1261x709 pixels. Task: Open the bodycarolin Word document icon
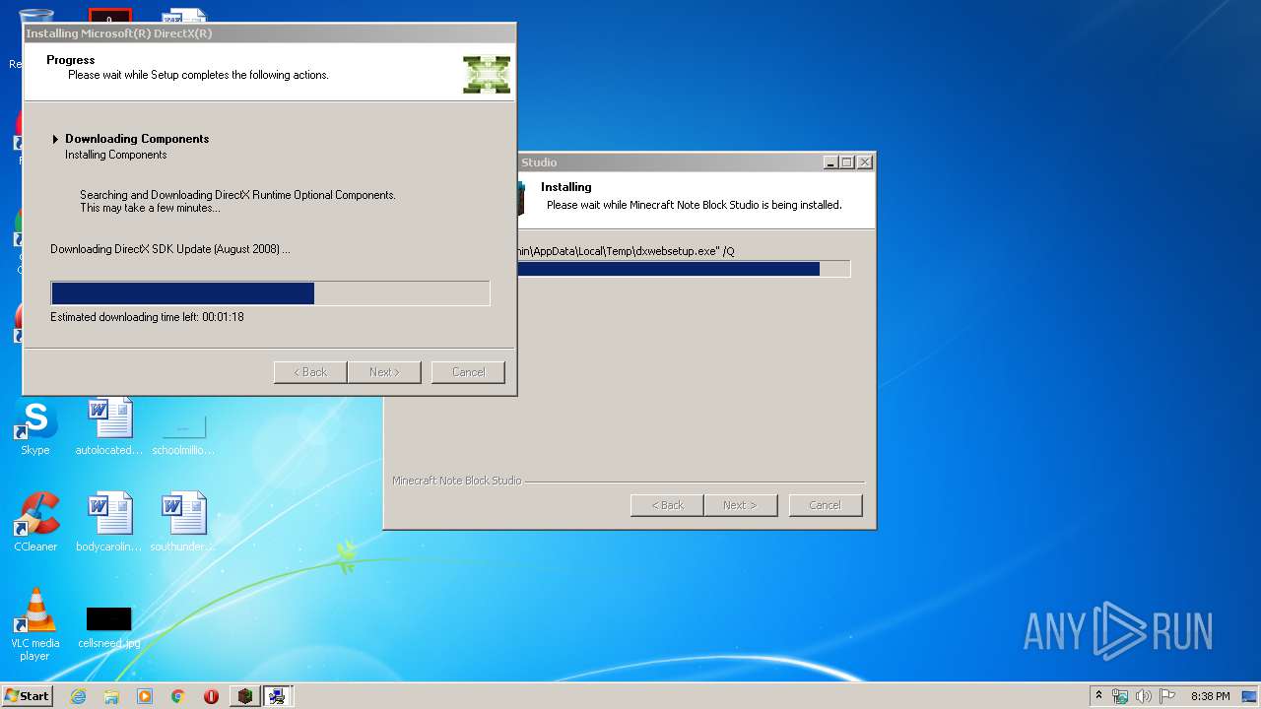(x=109, y=522)
